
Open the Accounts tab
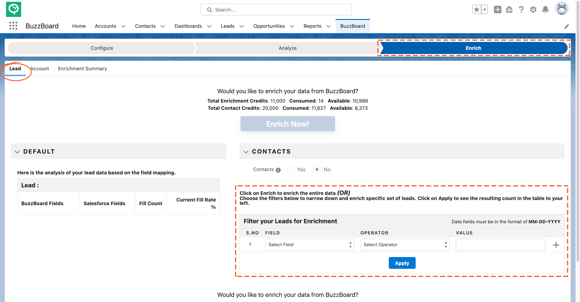(105, 26)
